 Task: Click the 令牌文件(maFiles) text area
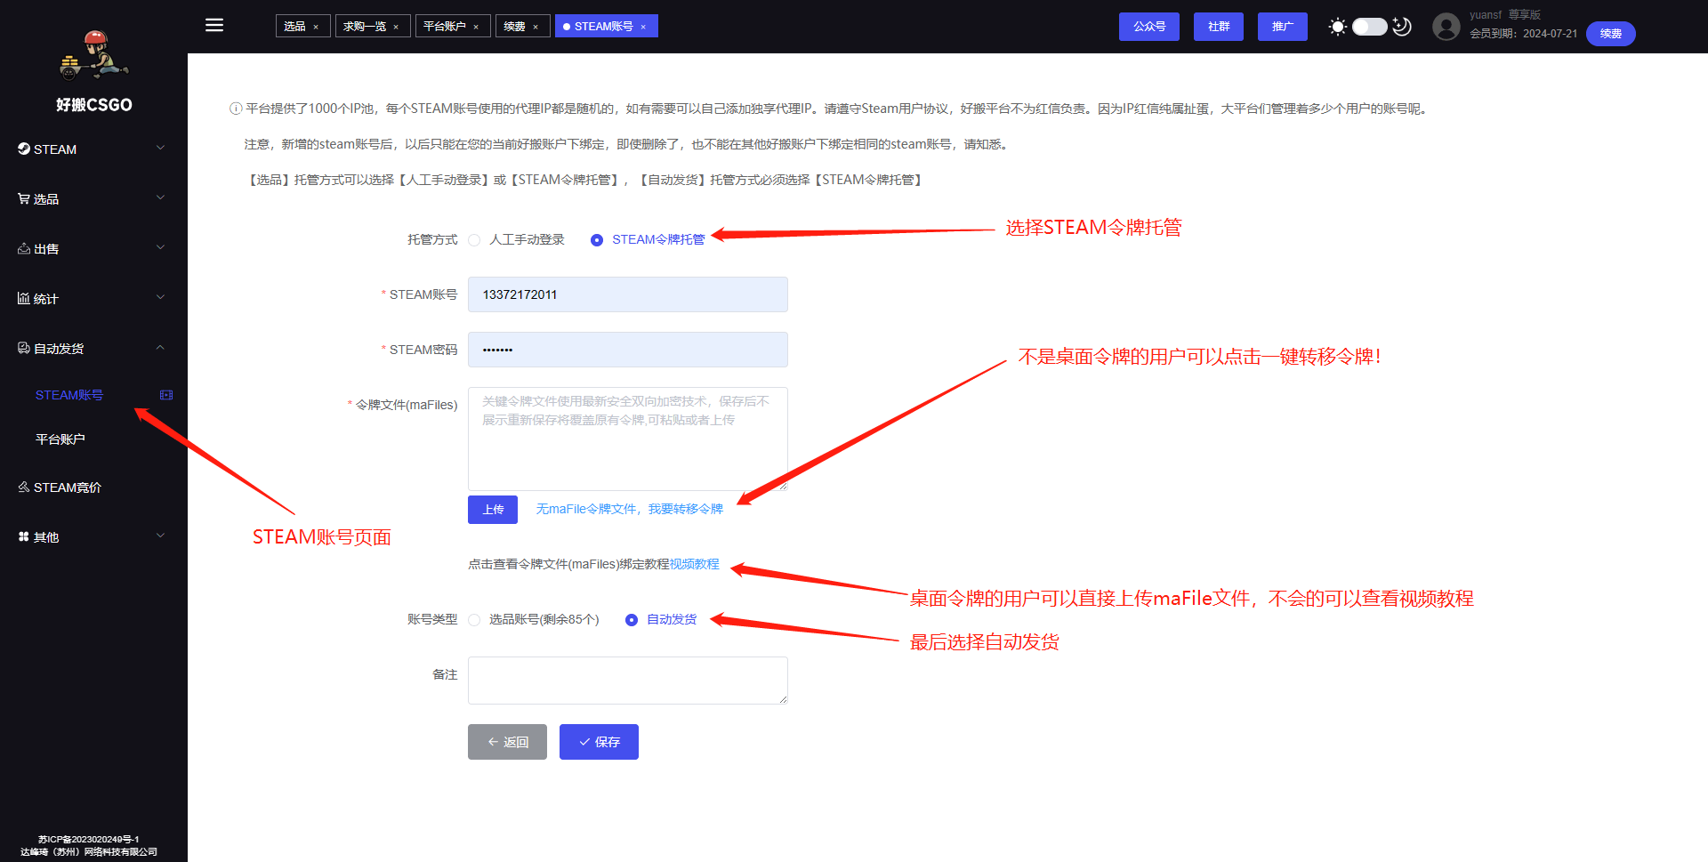click(x=628, y=439)
